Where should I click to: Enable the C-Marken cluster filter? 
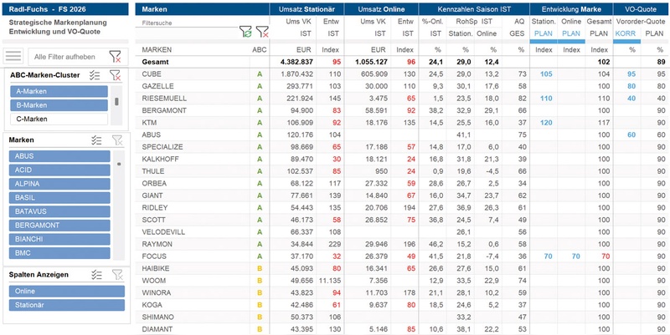tap(59, 119)
